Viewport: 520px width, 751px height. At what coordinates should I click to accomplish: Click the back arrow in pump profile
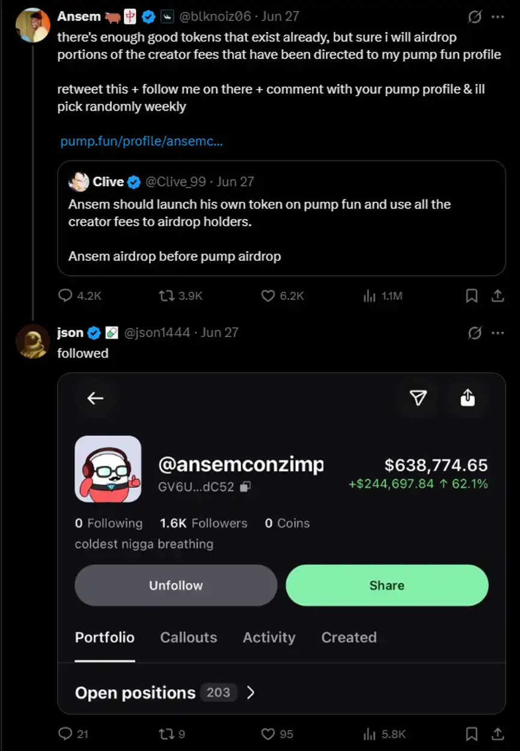[x=96, y=398]
